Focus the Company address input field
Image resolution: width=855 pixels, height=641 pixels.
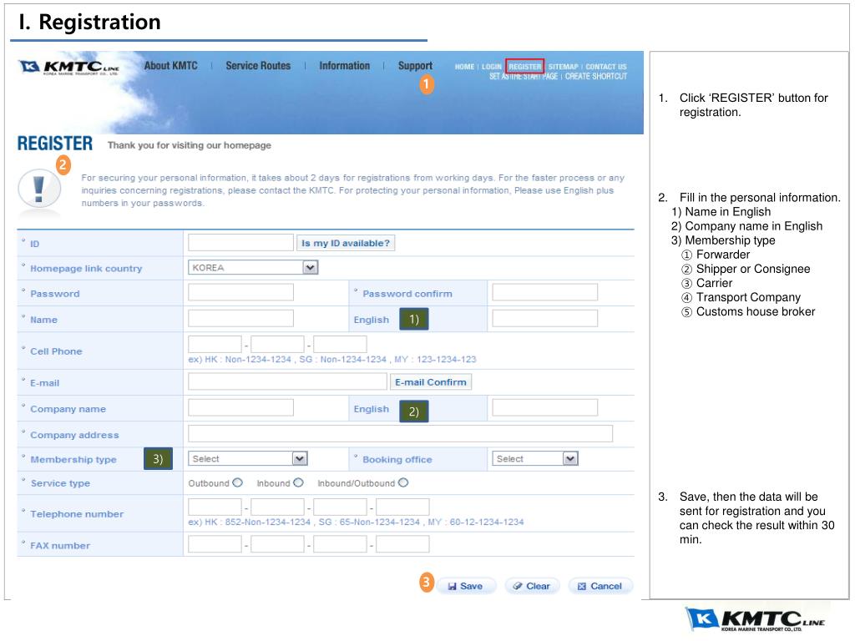point(400,434)
